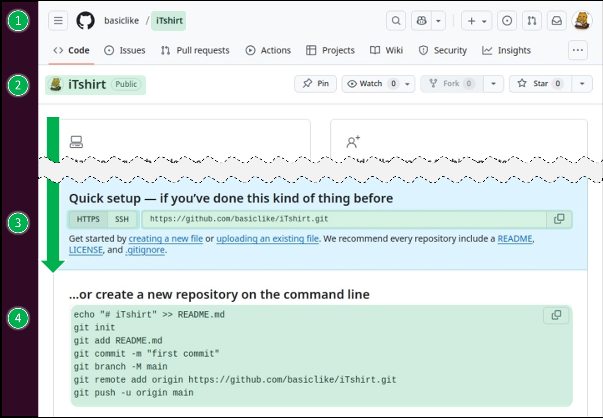Expand the Copilot dropdown arrow

[438, 21]
